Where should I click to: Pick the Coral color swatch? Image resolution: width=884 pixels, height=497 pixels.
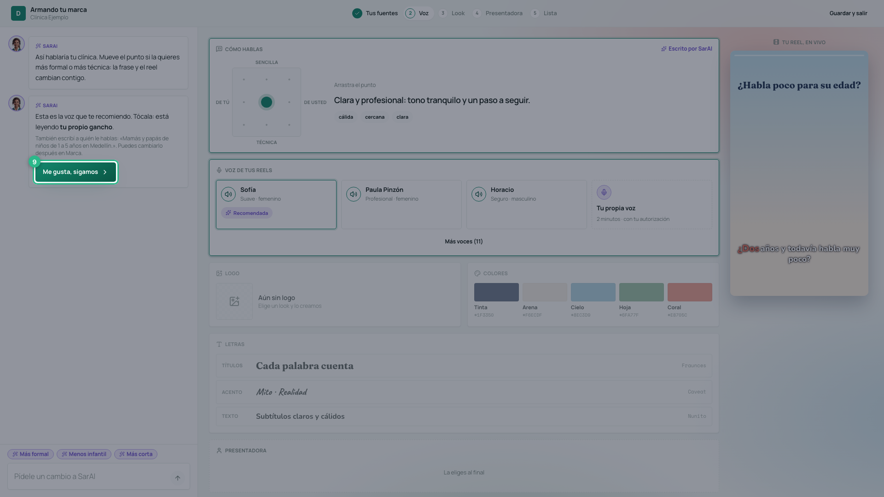coord(690,292)
